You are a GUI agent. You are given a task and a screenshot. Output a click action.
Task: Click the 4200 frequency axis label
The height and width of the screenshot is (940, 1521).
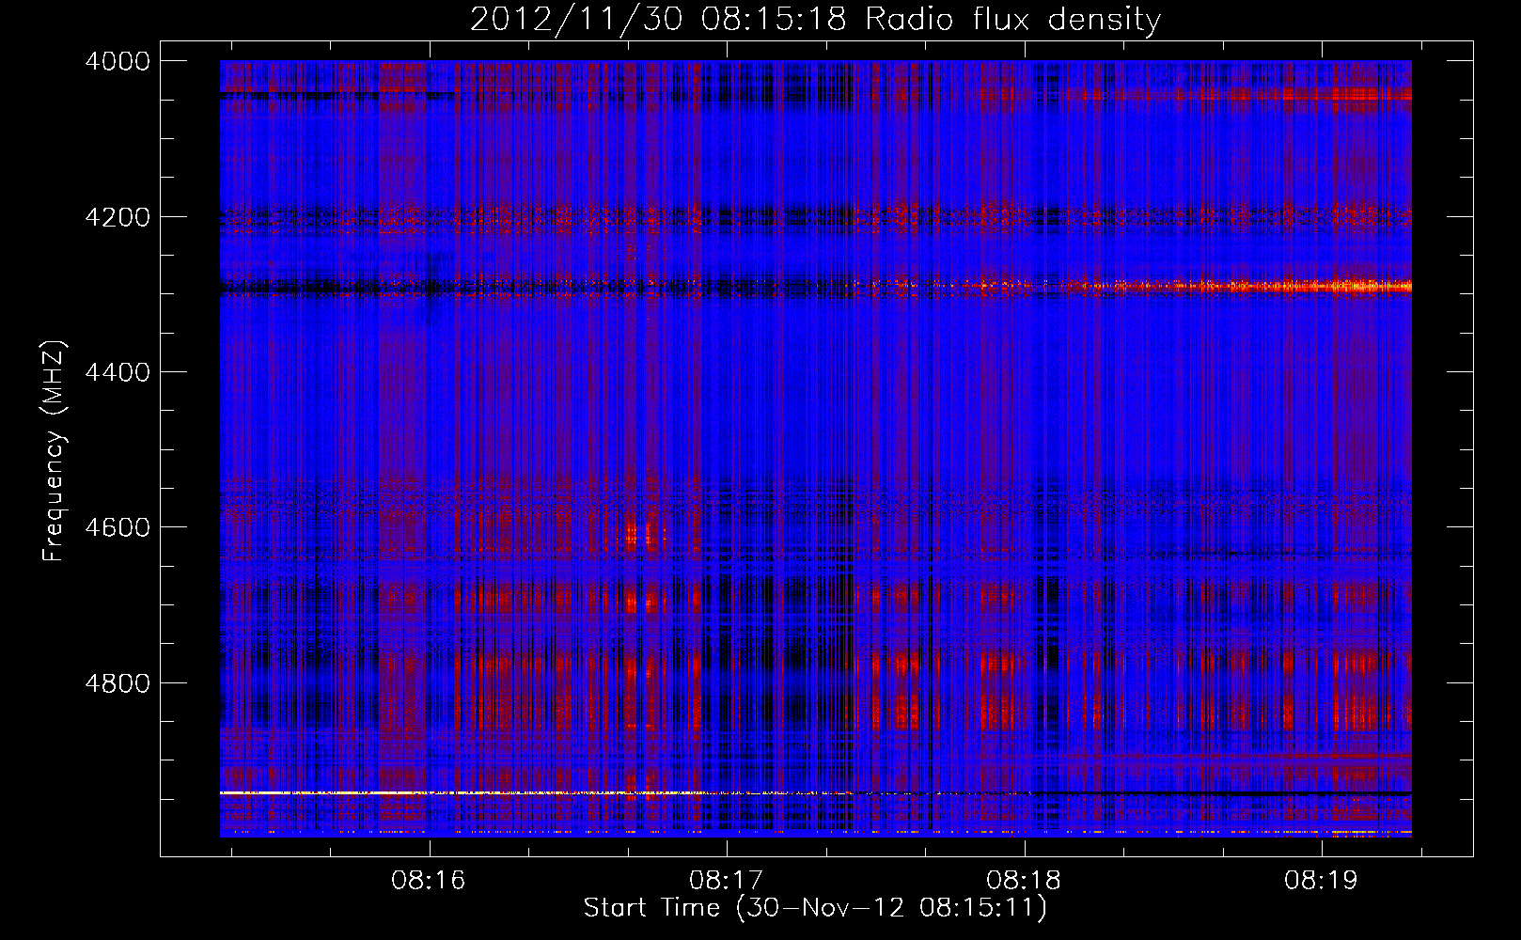(117, 216)
